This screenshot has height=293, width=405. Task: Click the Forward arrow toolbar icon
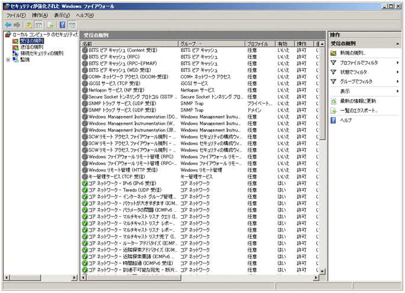(17, 25)
